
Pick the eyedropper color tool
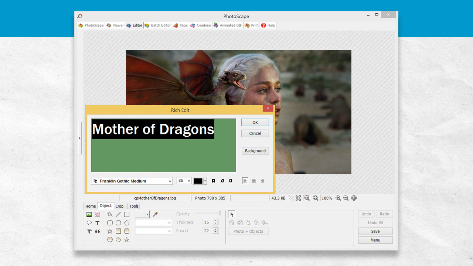point(155,214)
